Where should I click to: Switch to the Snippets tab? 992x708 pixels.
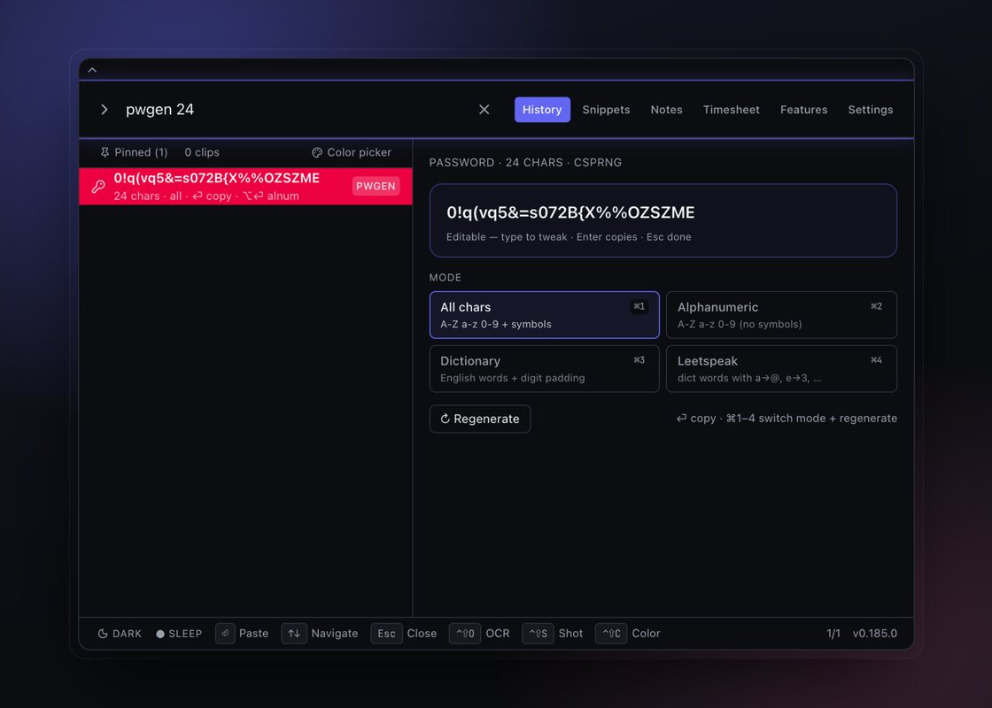coord(606,110)
